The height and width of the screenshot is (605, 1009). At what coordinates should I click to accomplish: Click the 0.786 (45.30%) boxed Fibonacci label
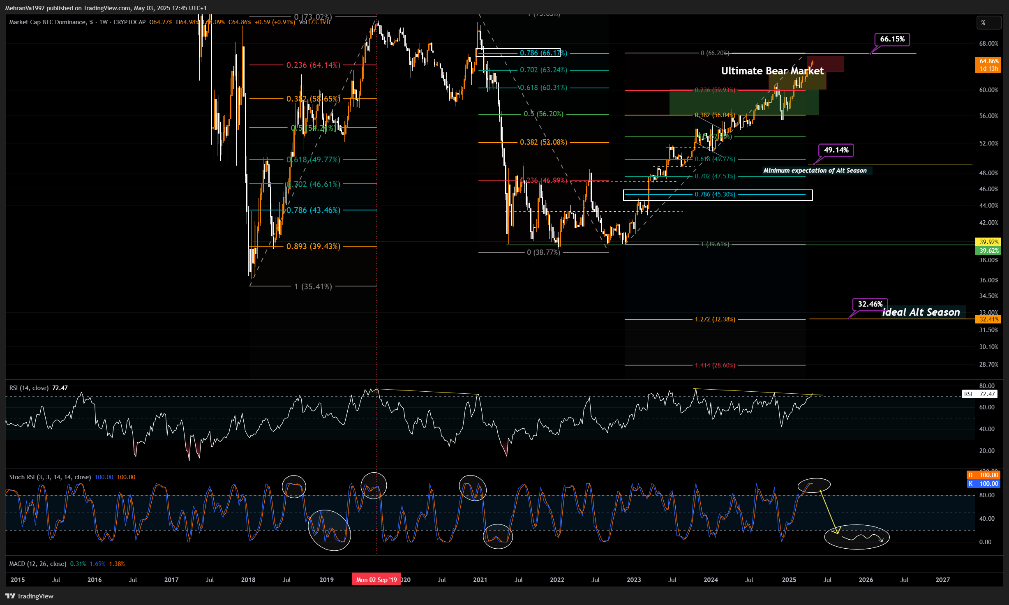pos(715,194)
